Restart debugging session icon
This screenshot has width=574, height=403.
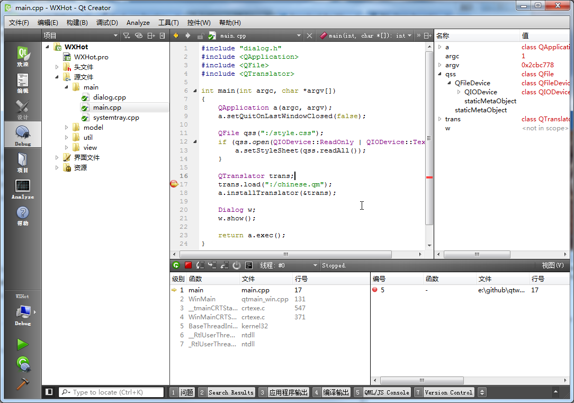[x=237, y=265]
